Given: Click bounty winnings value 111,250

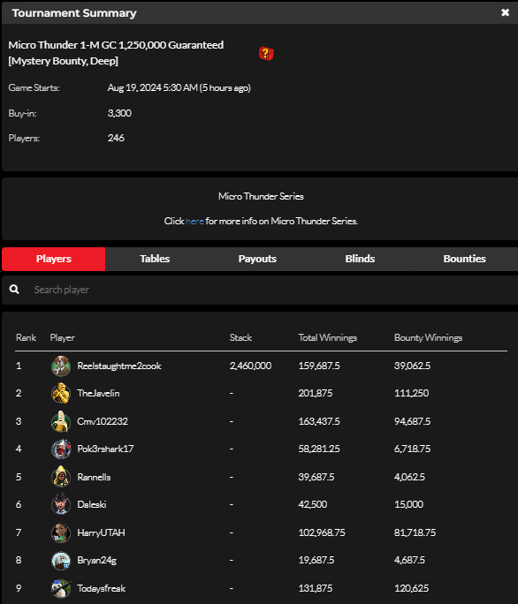Looking at the screenshot, I should click(411, 393).
